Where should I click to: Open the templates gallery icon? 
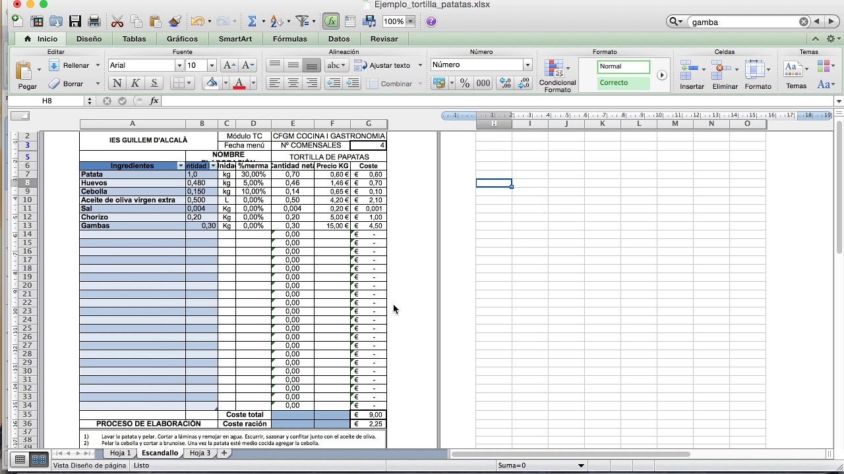coord(37,21)
